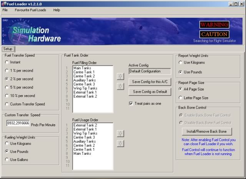The width and height of the screenshot is (246, 179).
Task: Click the red WARNING indicator
Action: click(214, 25)
